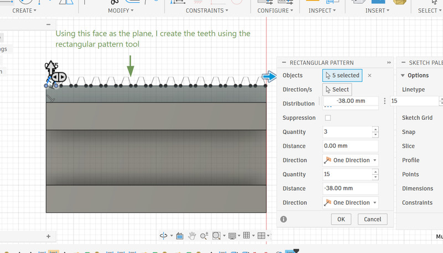This screenshot has width=443, height=253.
Task: Click the horizontal double-arrow manipulator on sketch
Action: 59,77
